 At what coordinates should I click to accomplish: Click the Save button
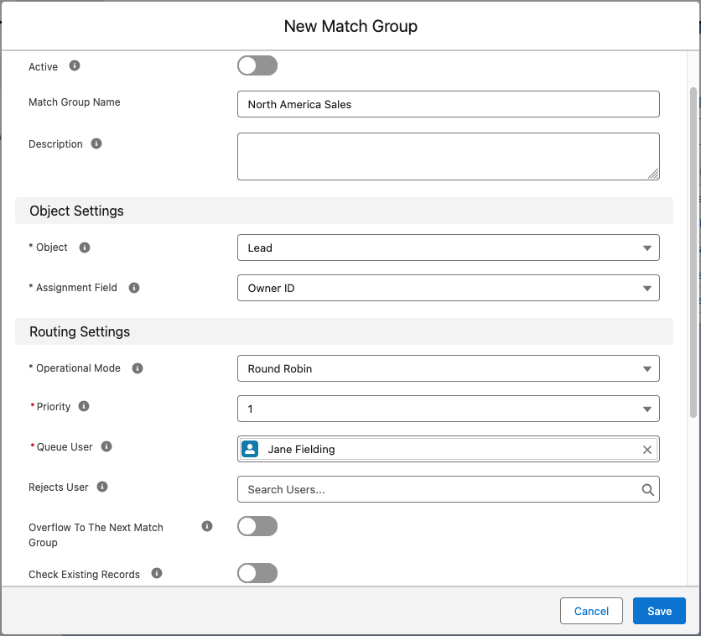click(659, 611)
